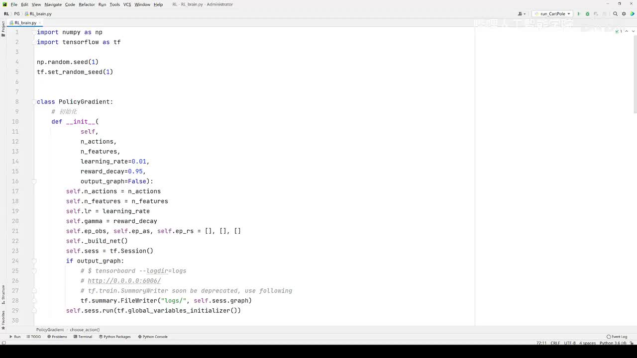The image size is (637, 358).
Task: Go to previous highlighted problem arrow
Action: point(626,31)
